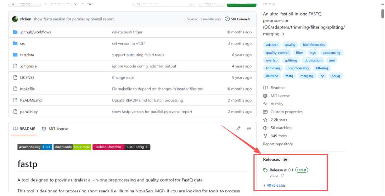Show the + 48 releases list
The image size is (385, 196).
tap(275, 185)
